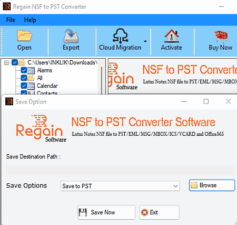
Task: Open the File menu
Action: (11, 20)
